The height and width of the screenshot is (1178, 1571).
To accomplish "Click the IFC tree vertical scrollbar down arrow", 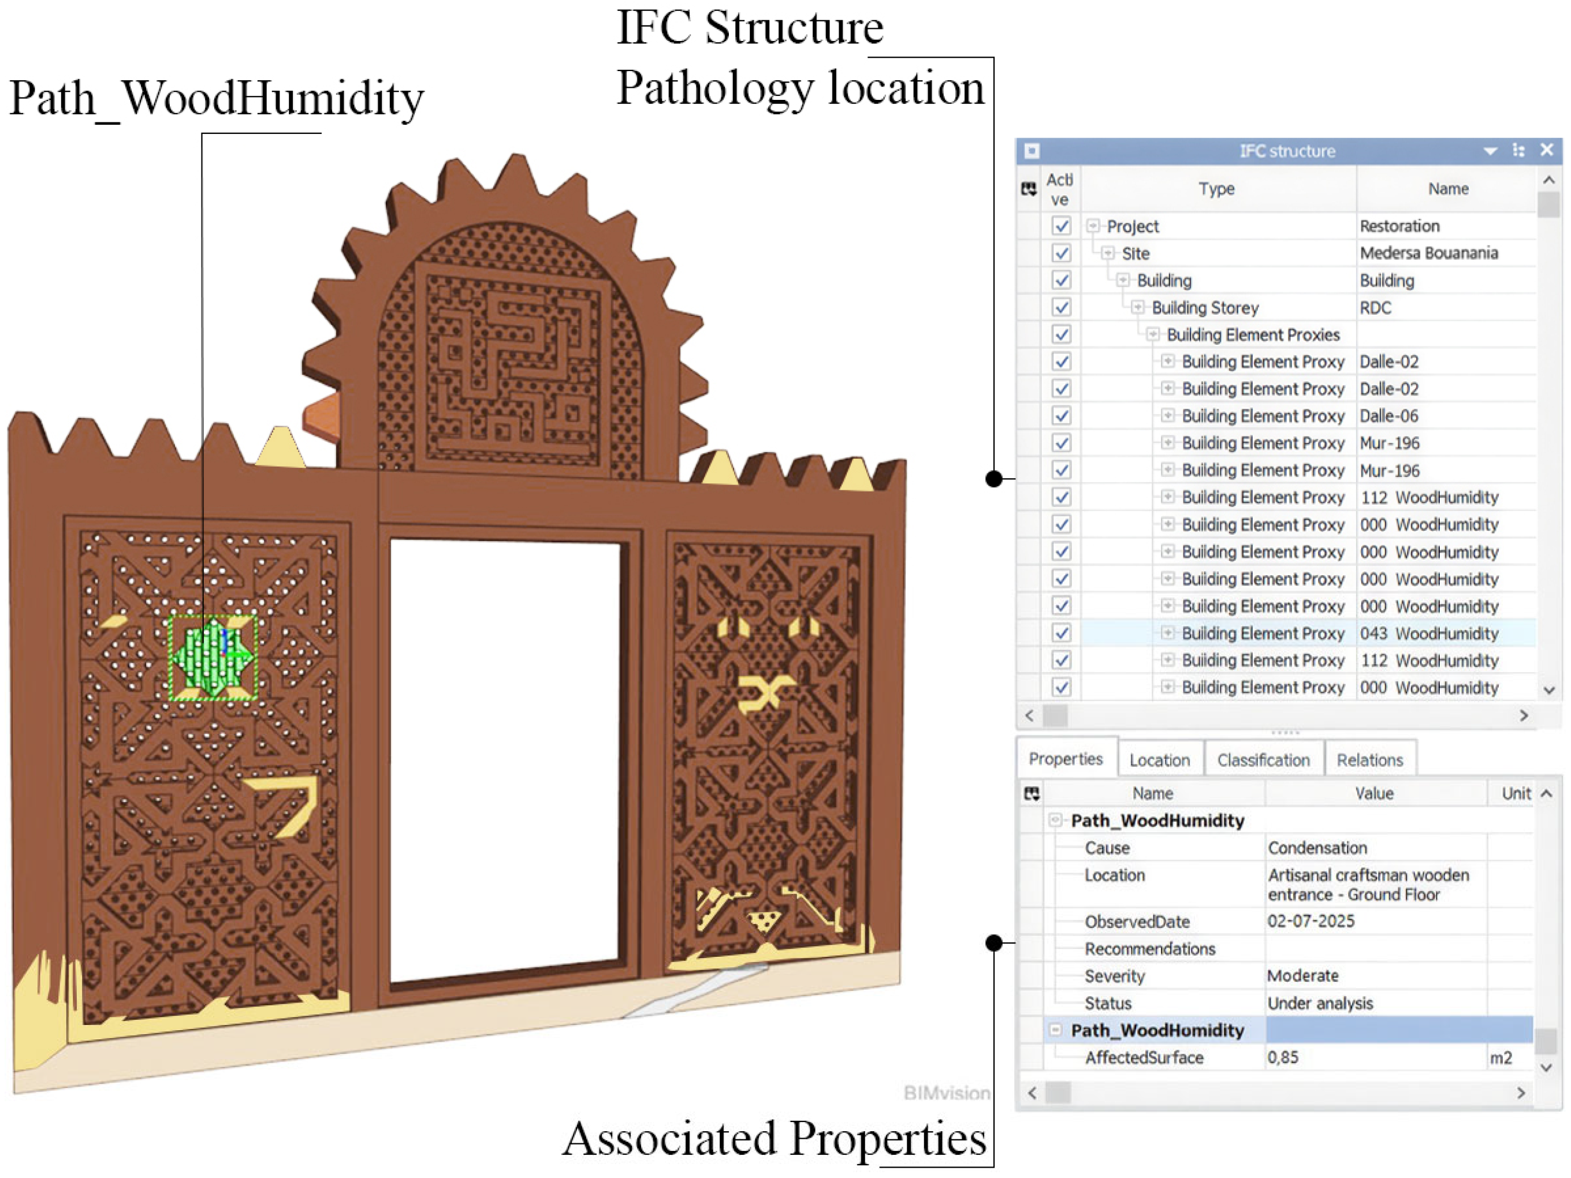I will pyautogui.click(x=1550, y=689).
